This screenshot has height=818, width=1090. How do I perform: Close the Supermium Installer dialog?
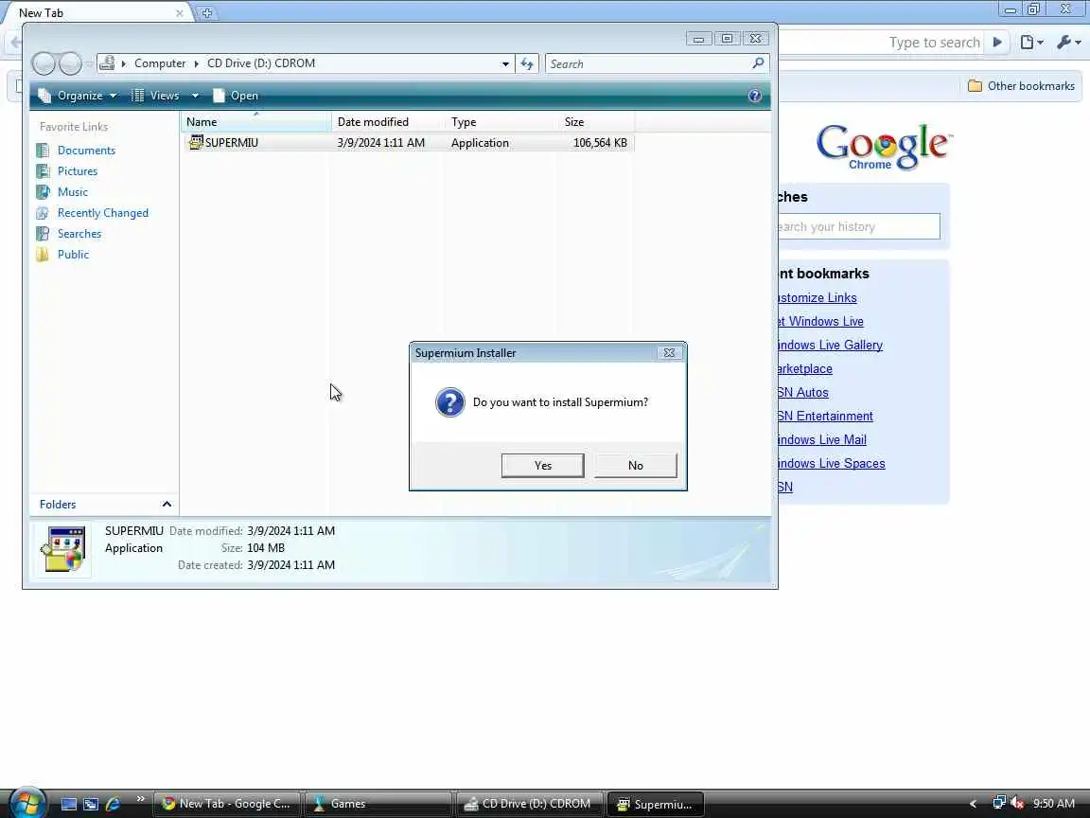click(669, 352)
